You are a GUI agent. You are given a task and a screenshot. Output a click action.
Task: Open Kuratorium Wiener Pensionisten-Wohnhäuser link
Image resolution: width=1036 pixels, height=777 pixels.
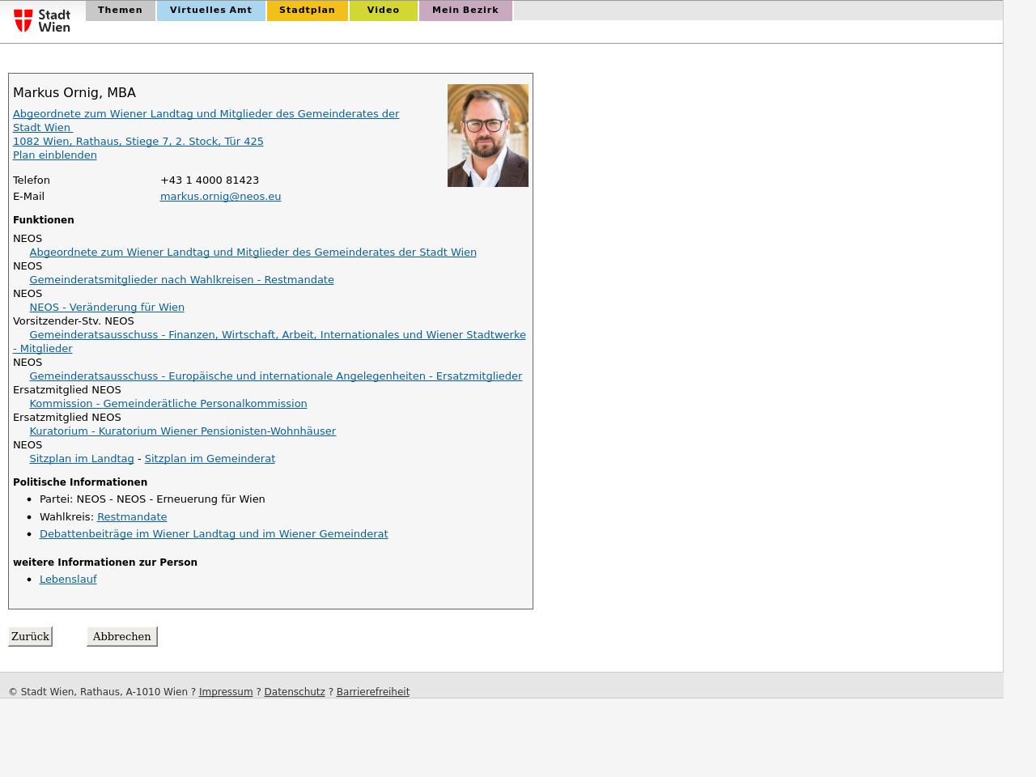(x=182, y=431)
